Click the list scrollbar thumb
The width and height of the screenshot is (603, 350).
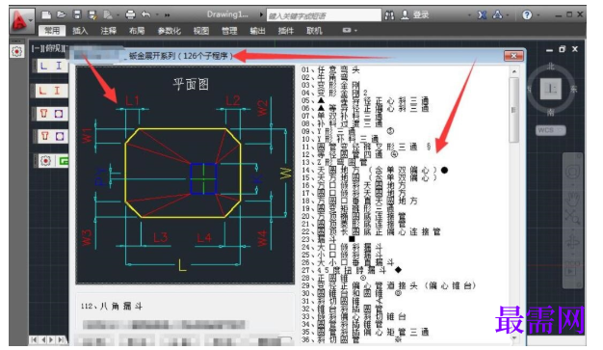tap(514, 110)
